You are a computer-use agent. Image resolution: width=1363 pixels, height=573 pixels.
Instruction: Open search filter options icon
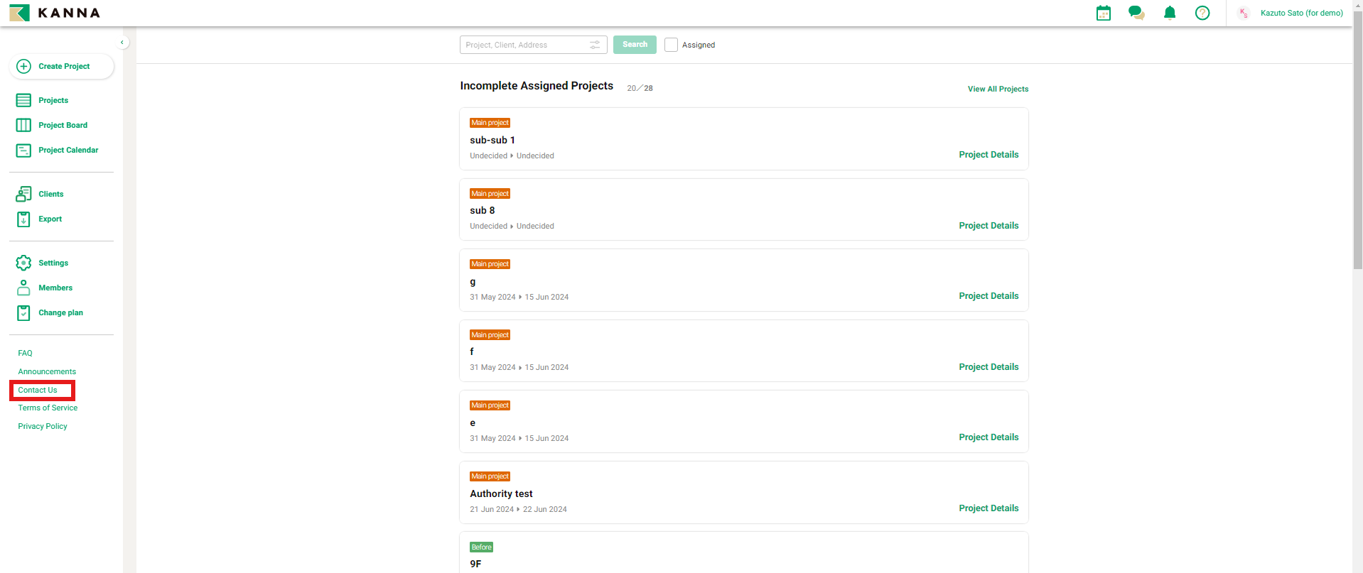pos(595,45)
